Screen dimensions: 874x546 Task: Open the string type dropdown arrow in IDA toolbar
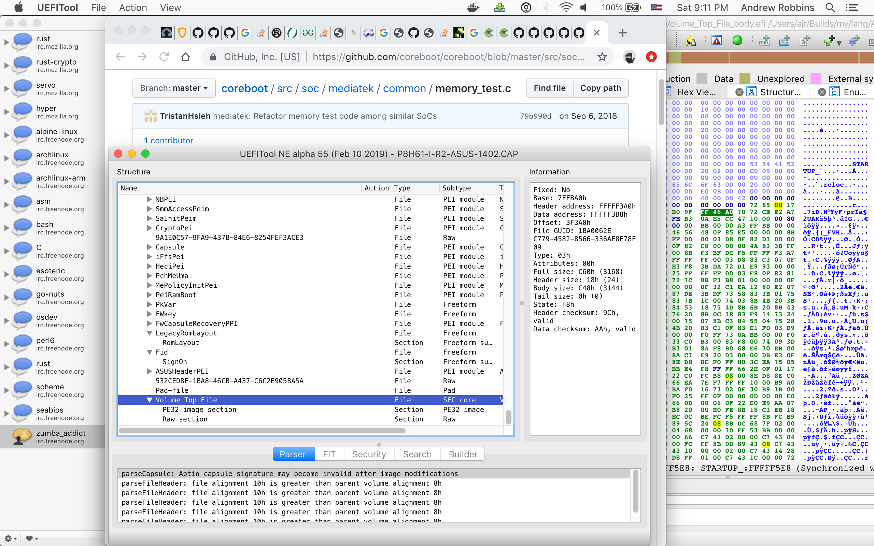click(x=839, y=43)
